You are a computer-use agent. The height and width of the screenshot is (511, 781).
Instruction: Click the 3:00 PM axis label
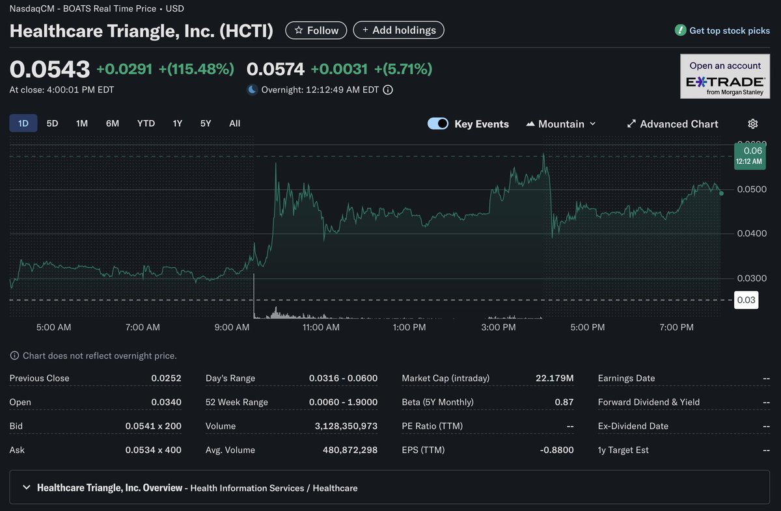(499, 327)
